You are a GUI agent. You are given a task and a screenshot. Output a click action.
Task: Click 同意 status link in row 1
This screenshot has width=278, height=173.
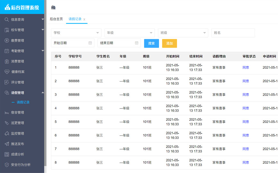coord(246,67)
